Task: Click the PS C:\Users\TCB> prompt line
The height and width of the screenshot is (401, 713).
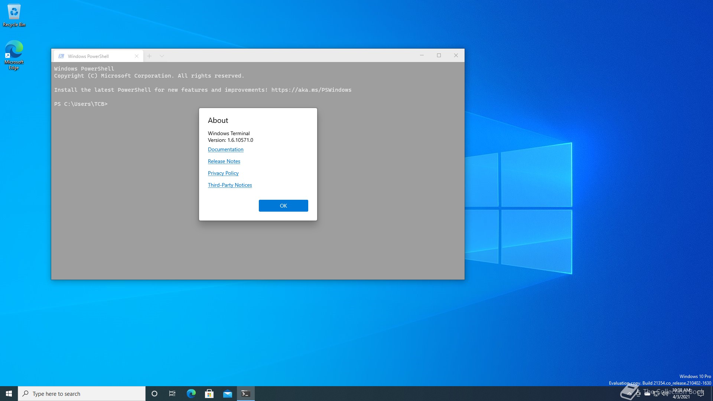Action: pyautogui.click(x=81, y=104)
